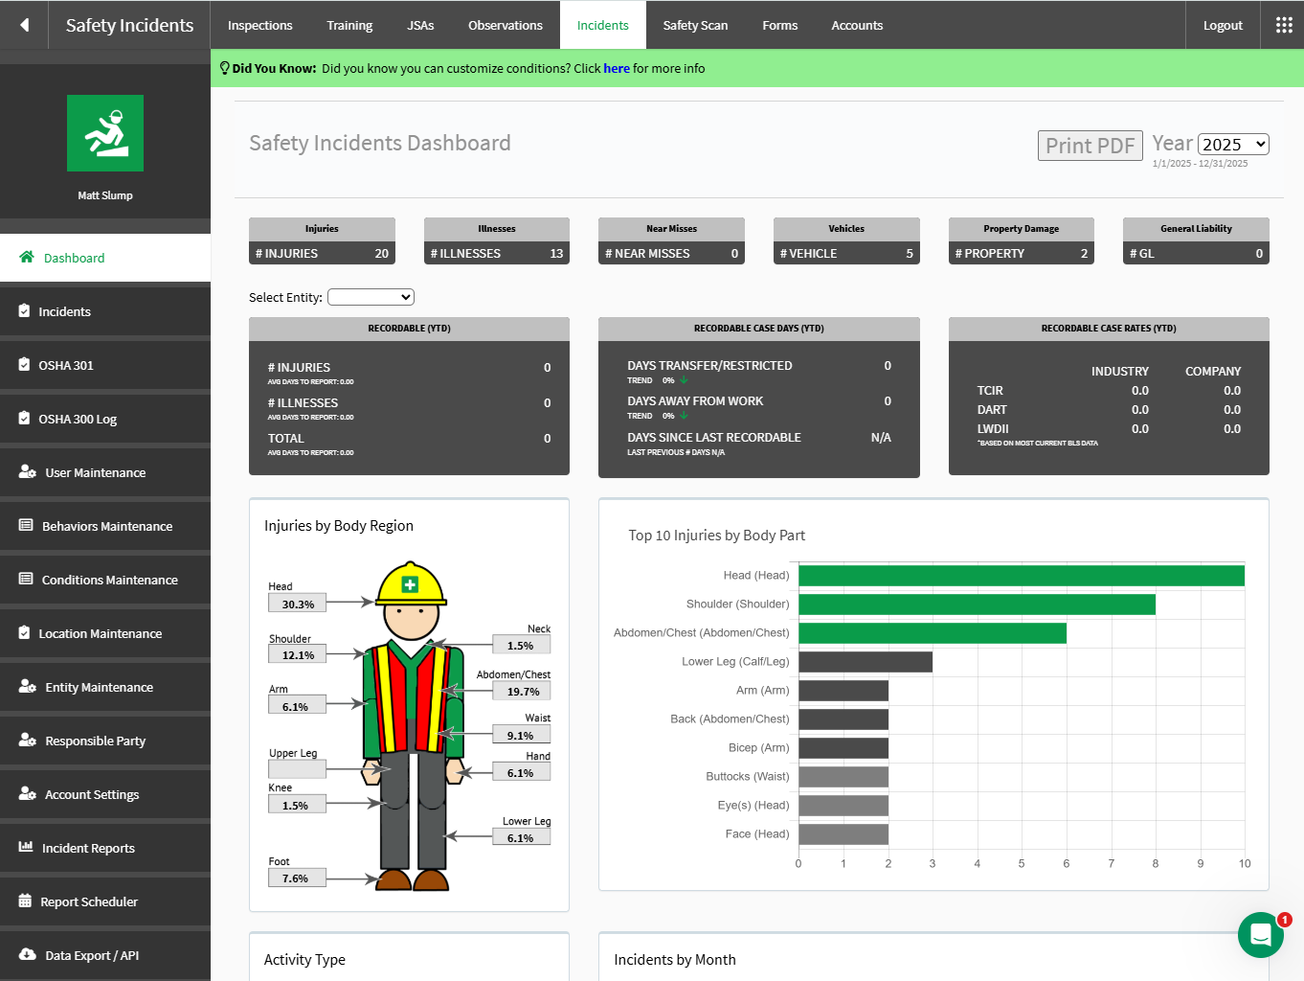1304x981 pixels.
Task: Click the dark Lower Leg (Calf/Leg) chart bar
Action: [866, 662]
